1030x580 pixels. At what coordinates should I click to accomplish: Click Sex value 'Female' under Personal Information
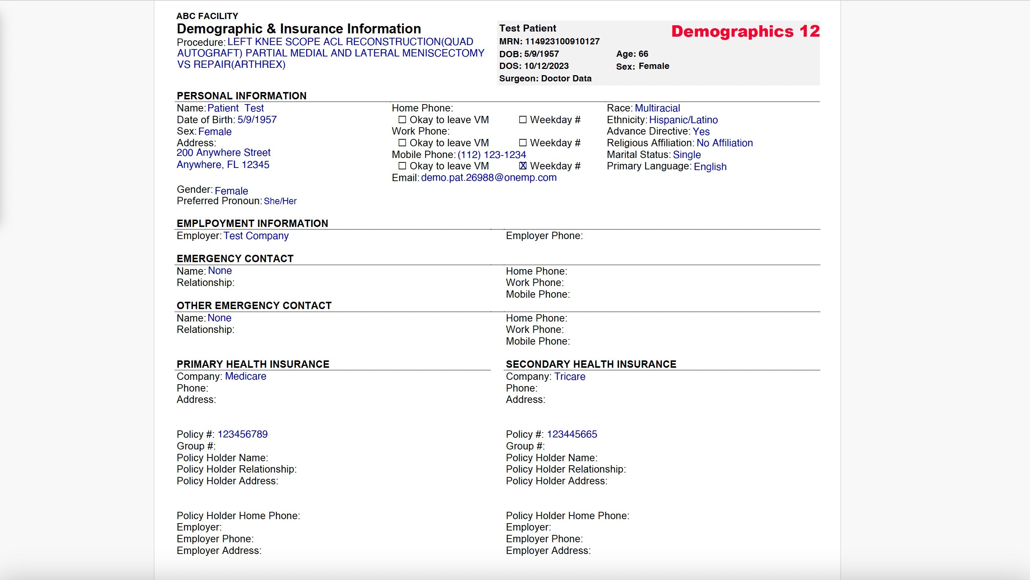(215, 132)
